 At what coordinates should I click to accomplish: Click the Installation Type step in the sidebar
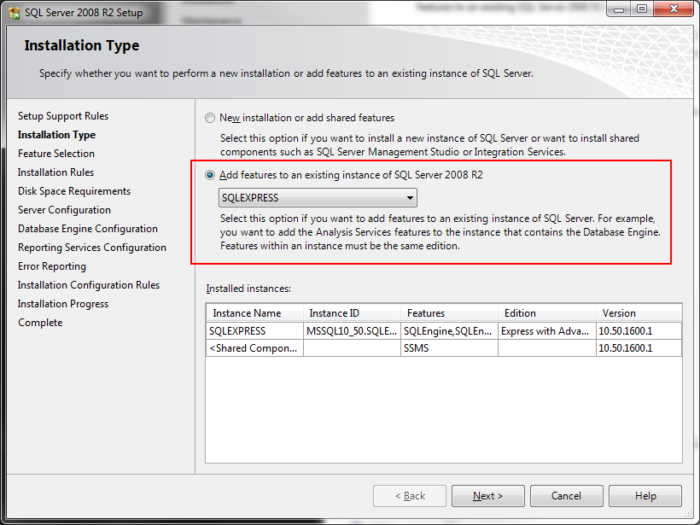[56, 135]
